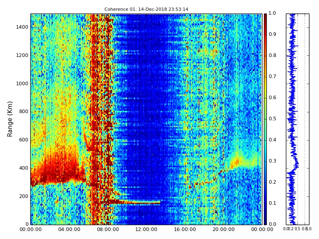The height and width of the screenshot is (239, 319).
Task: Click the plot title "Coherence 01: 14-Dec-2018 23:53:14"
Action: (x=146, y=9)
